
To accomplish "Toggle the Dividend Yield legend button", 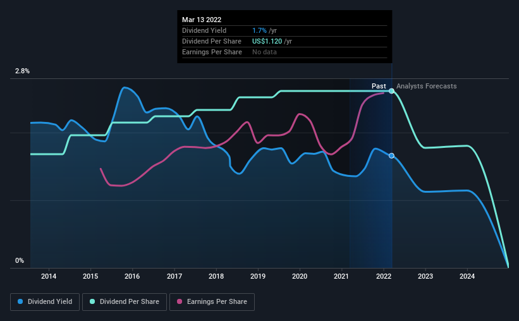I will click(45, 302).
